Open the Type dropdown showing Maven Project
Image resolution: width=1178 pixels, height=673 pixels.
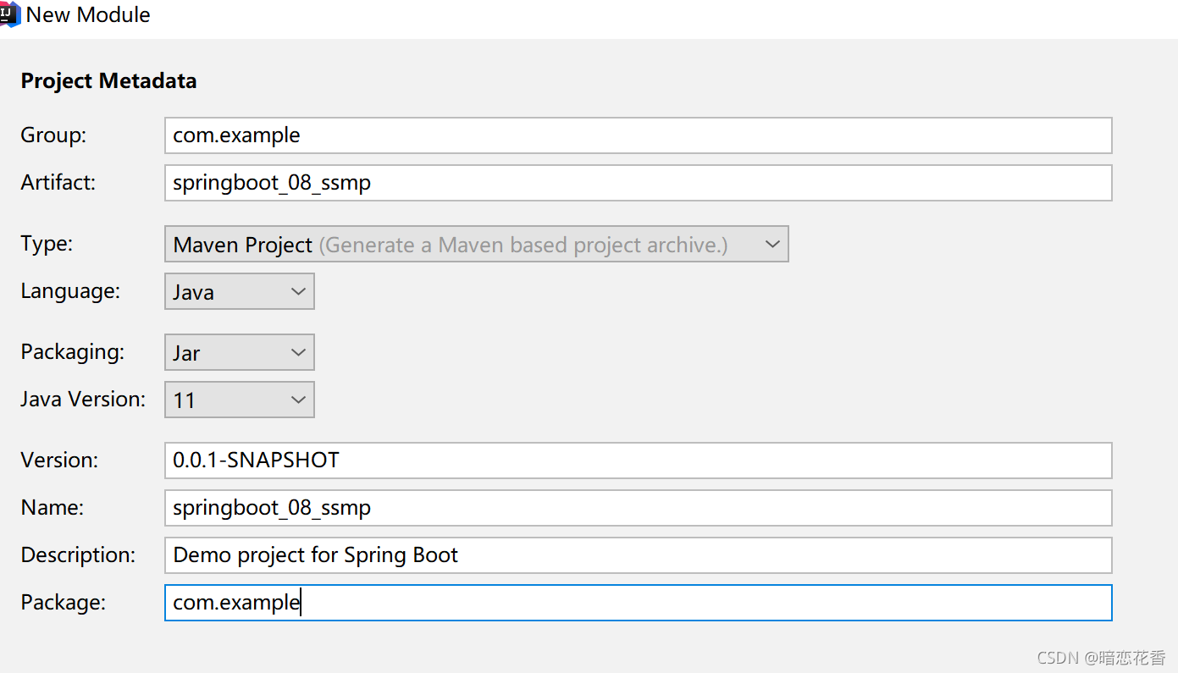[x=476, y=245]
